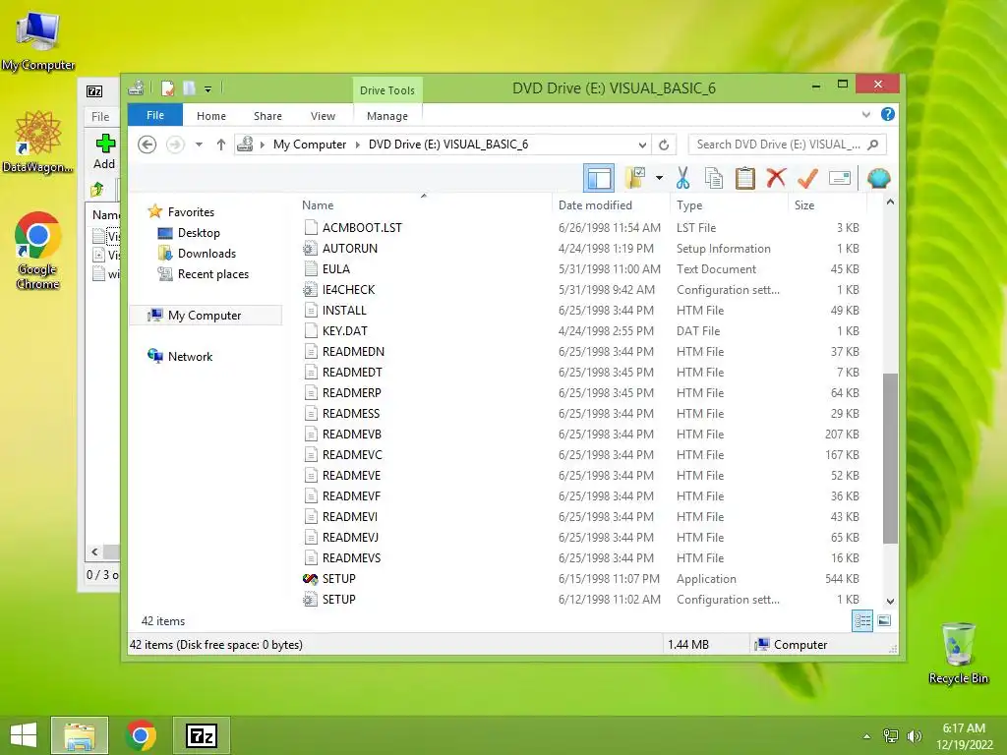
Task: Sort by the Date modified column header
Action: click(x=611, y=204)
